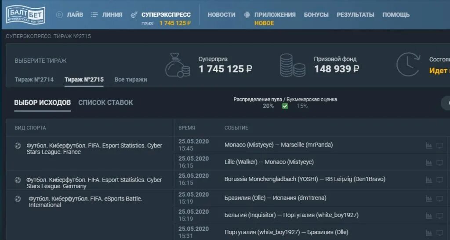
Task: Open the ЛАЙВ menu
Action: tap(75, 14)
